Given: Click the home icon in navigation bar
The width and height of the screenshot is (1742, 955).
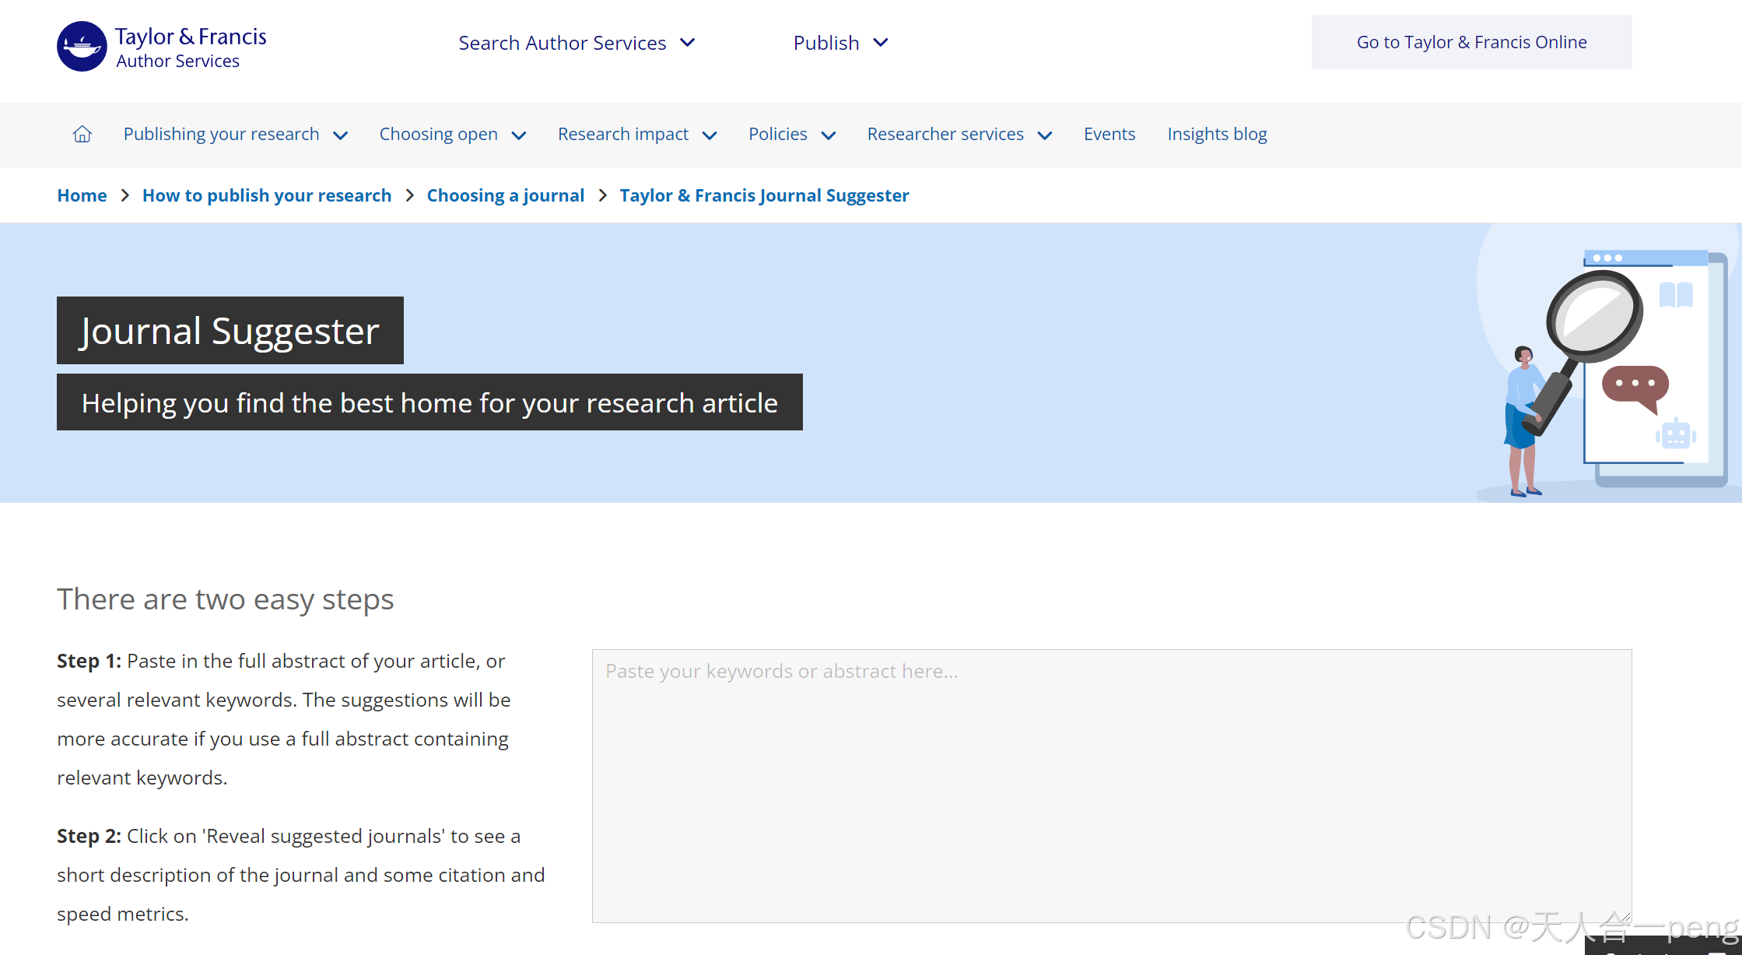Looking at the screenshot, I should tap(82, 135).
